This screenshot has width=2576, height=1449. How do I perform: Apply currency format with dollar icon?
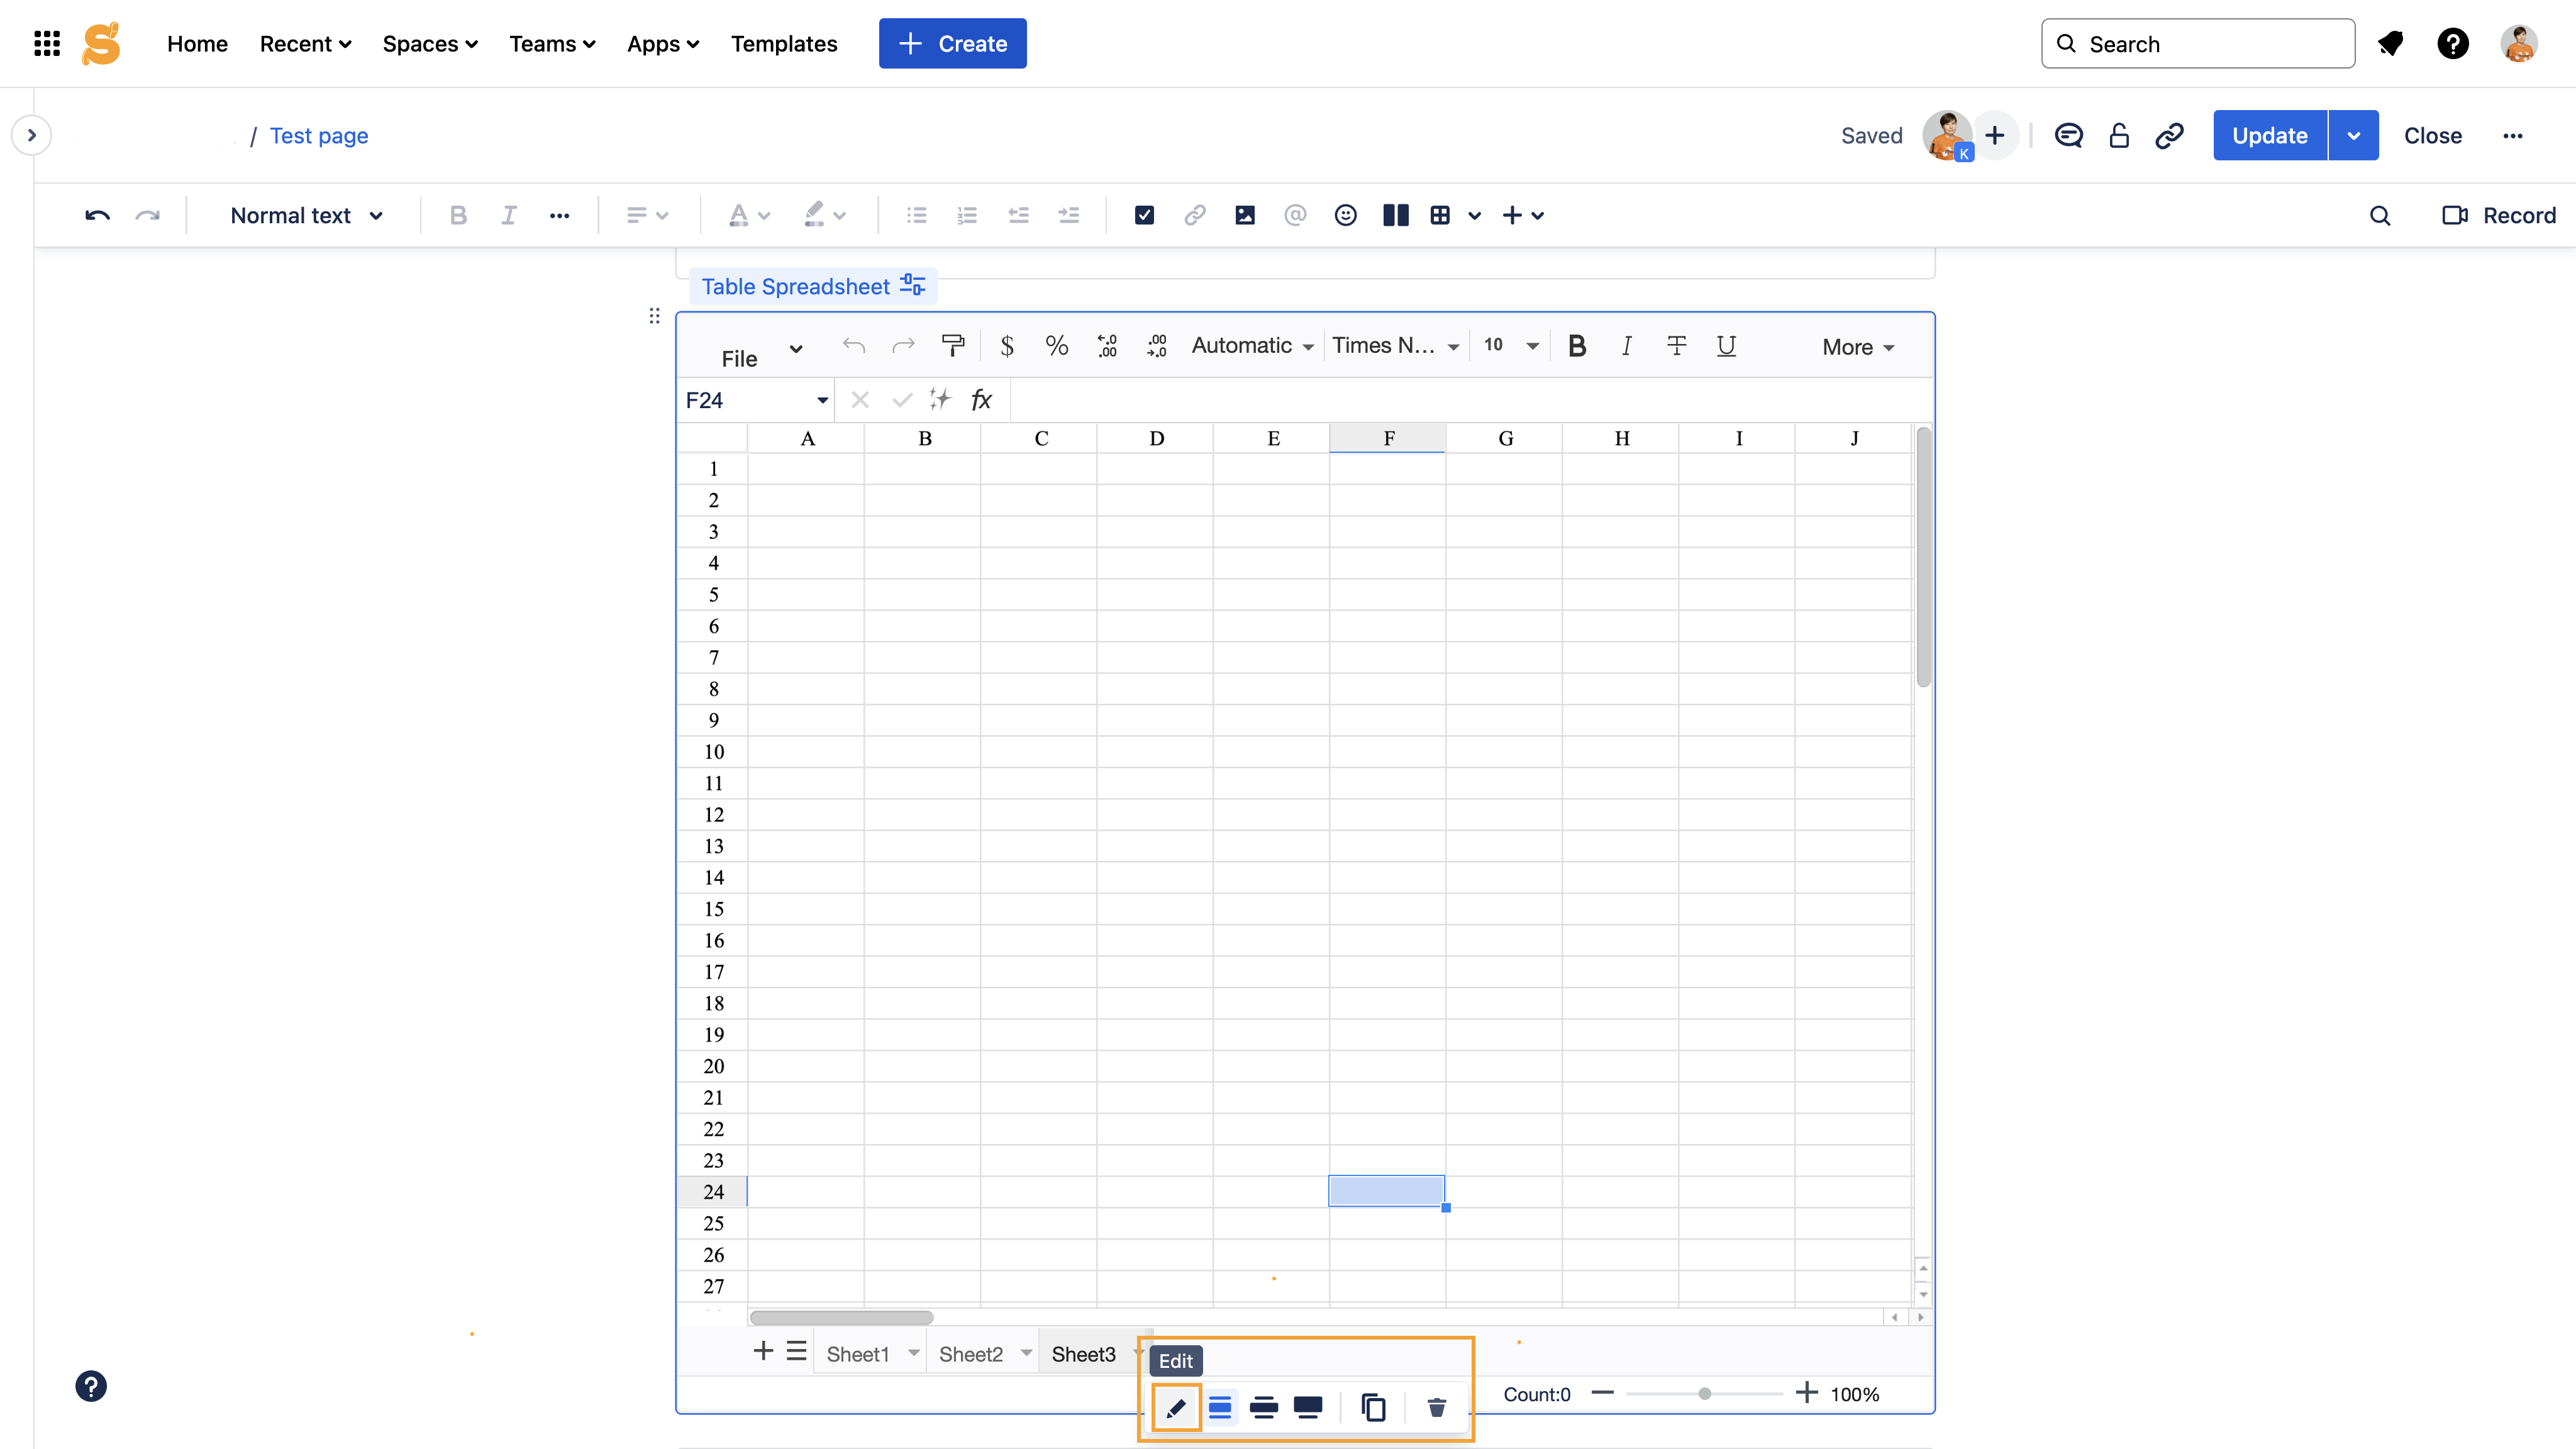click(x=1007, y=346)
